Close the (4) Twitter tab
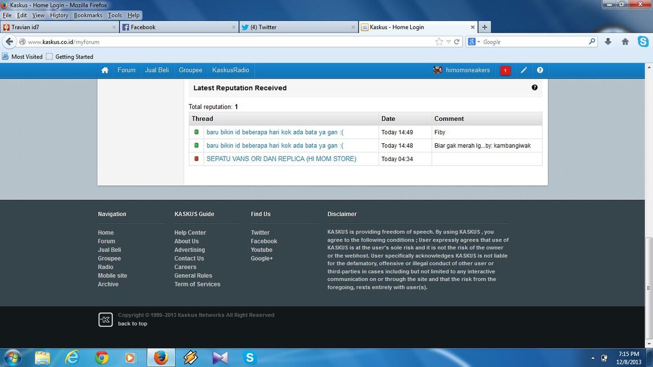 click(353, 27)
